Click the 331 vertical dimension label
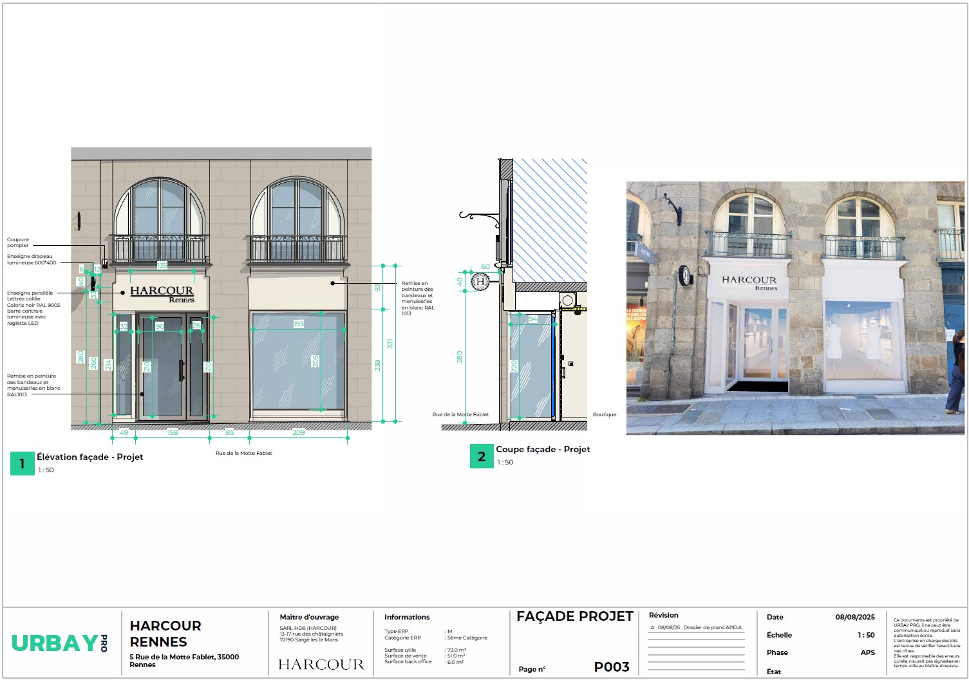The width and height of the screenshot is (969, 680). click(x=390, y=344)
